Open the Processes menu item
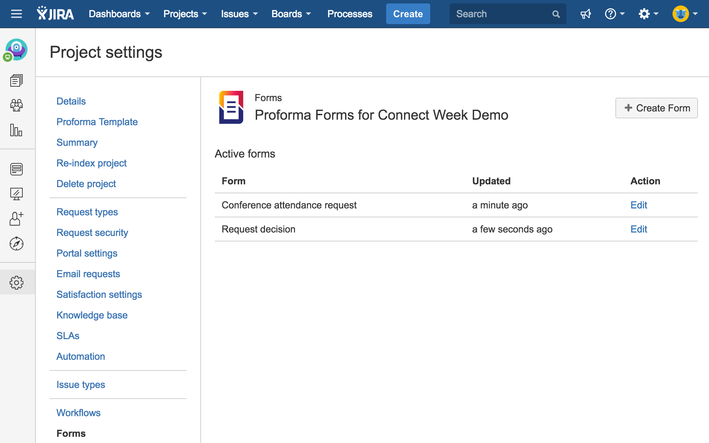Viewport: 709px width, 443px height. tap(350, 14)
